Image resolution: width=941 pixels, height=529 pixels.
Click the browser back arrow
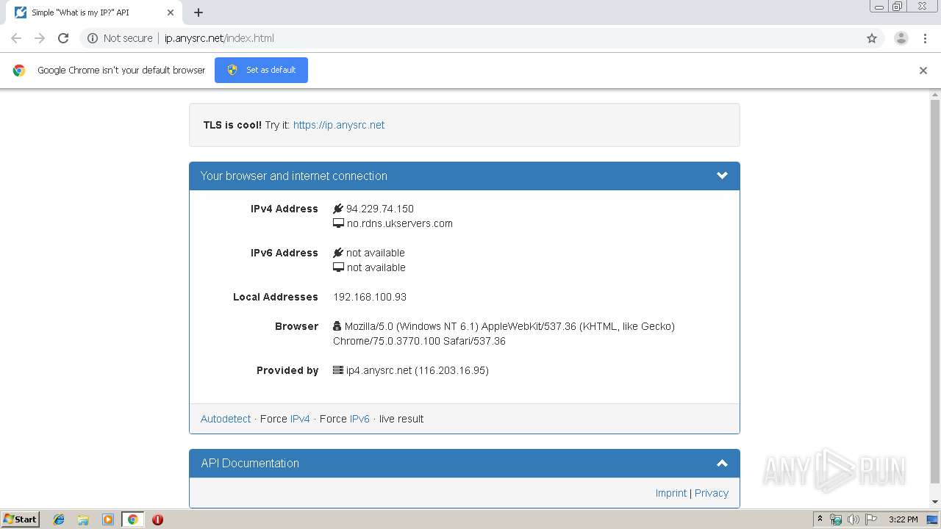(16, 38)
